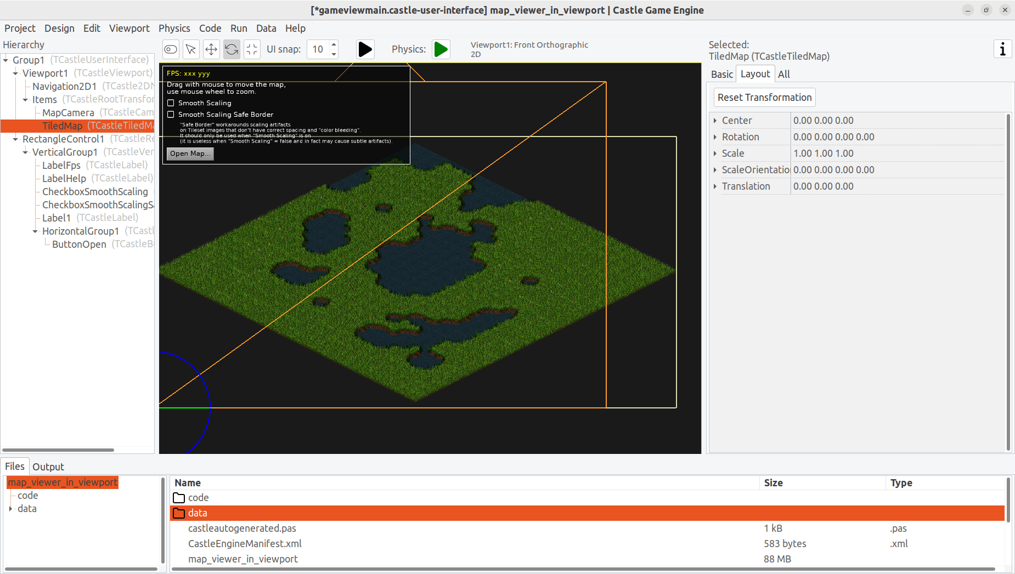Select Label1 in hierarchy
This screenshot has height=574, width=1015.
click(57, 218)
